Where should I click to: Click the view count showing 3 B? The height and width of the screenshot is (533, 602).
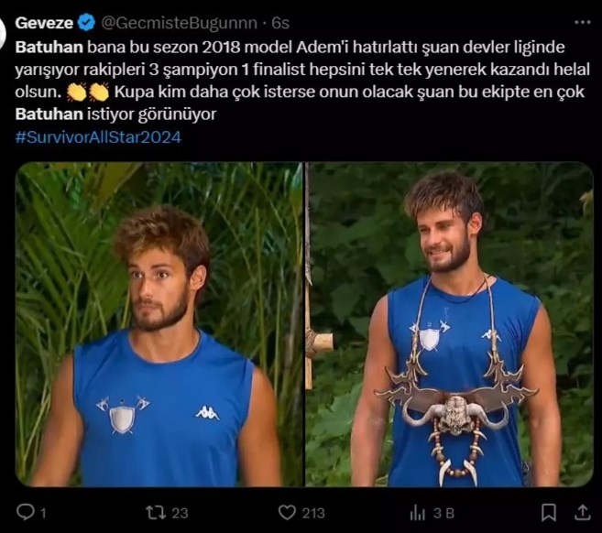pos(443,513)
